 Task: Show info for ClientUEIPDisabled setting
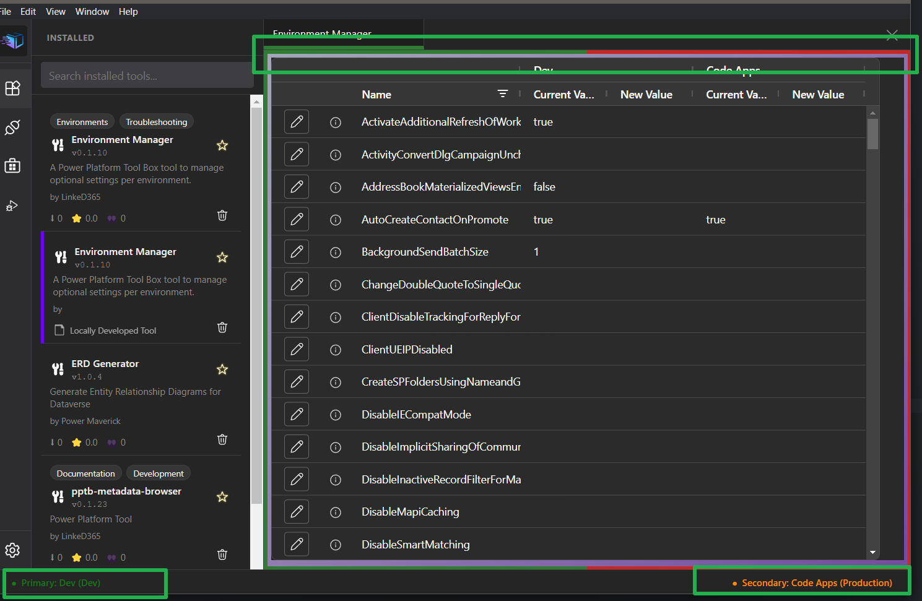pyautogui.click(x=336, y=350)
